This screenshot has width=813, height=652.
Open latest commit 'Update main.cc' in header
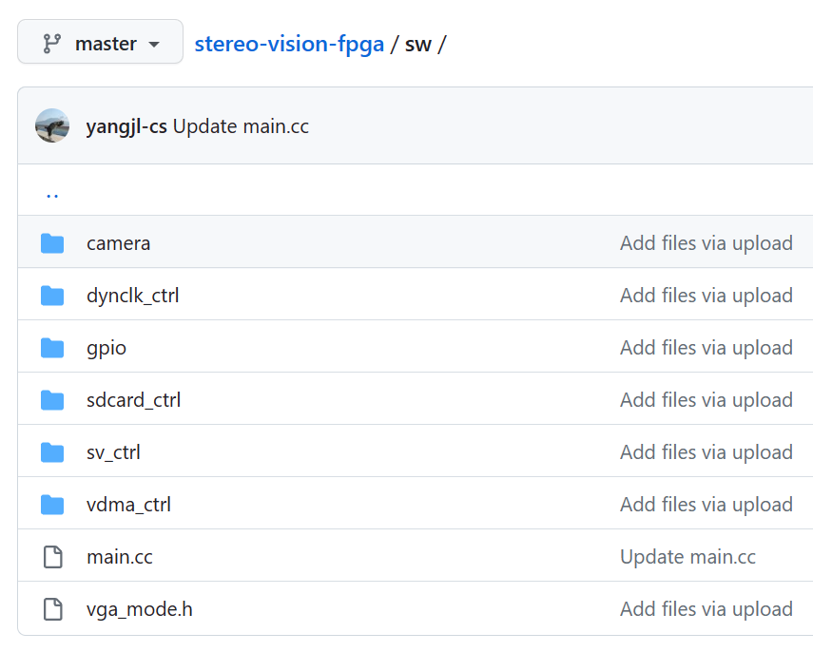click(x=242, y=126)
